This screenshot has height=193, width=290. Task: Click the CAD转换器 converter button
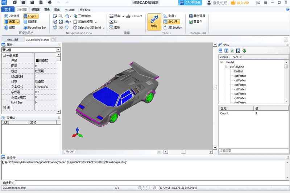[190, 3]
